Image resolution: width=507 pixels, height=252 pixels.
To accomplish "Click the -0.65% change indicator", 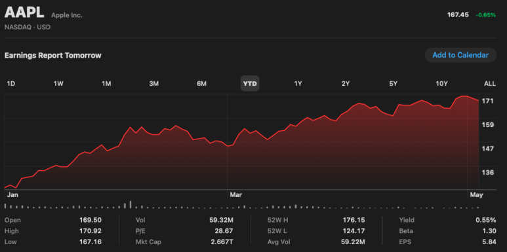I will tap(485, 15).
